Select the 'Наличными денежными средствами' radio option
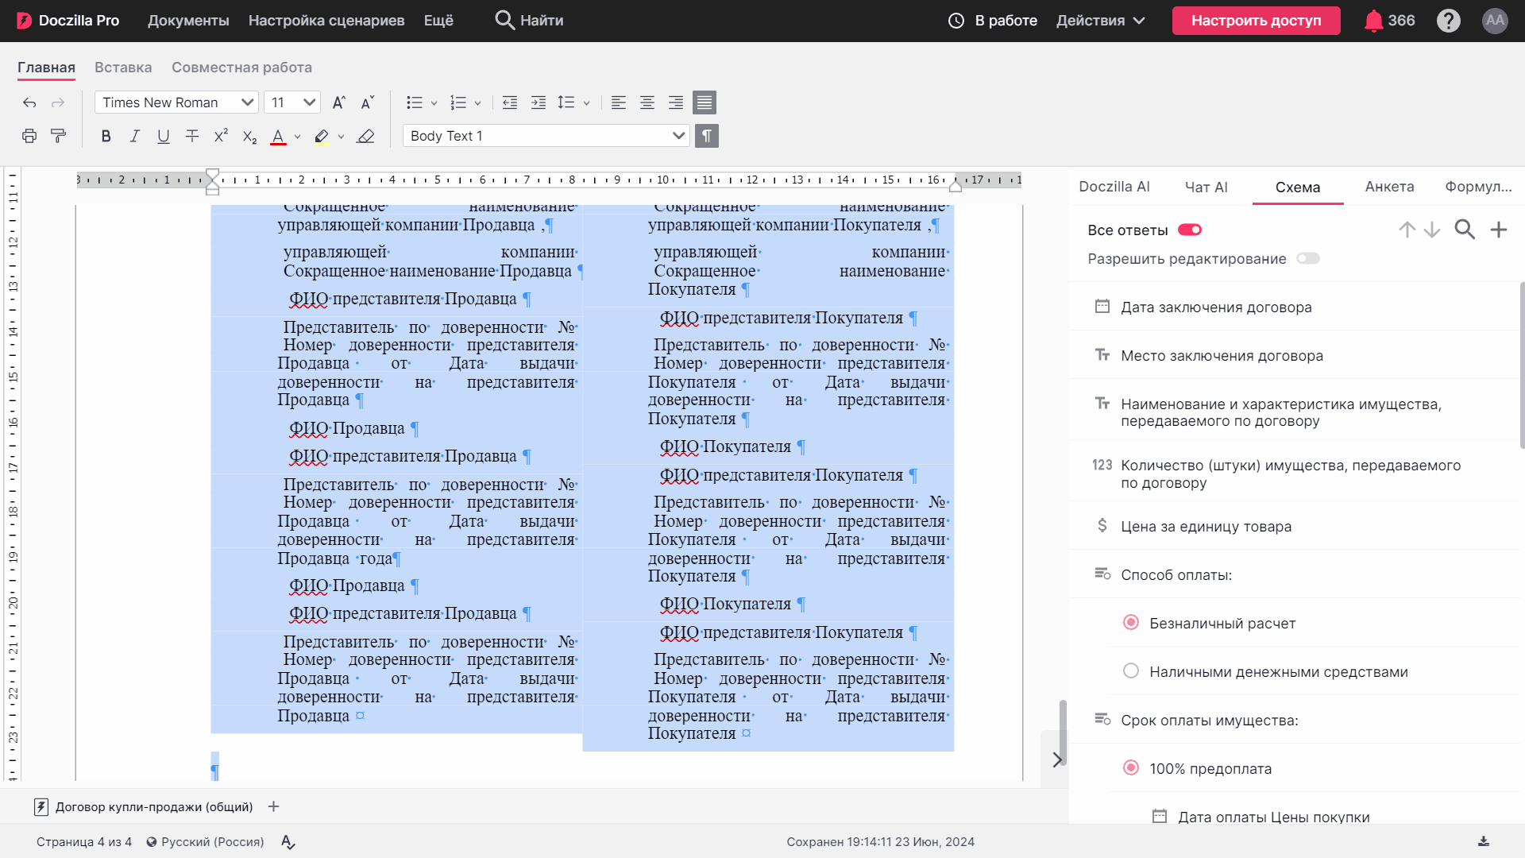The width and height of the screenshot is (1525, 858). pyautogui.click(x=1131, y=671)
